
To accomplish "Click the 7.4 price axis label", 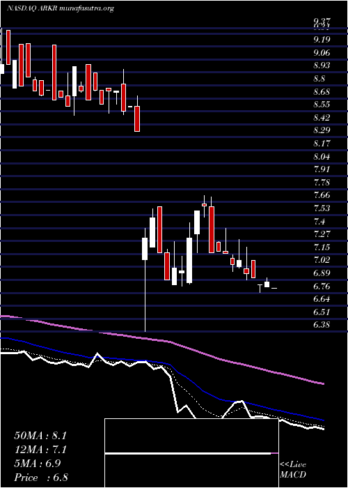I will [319, 221].
